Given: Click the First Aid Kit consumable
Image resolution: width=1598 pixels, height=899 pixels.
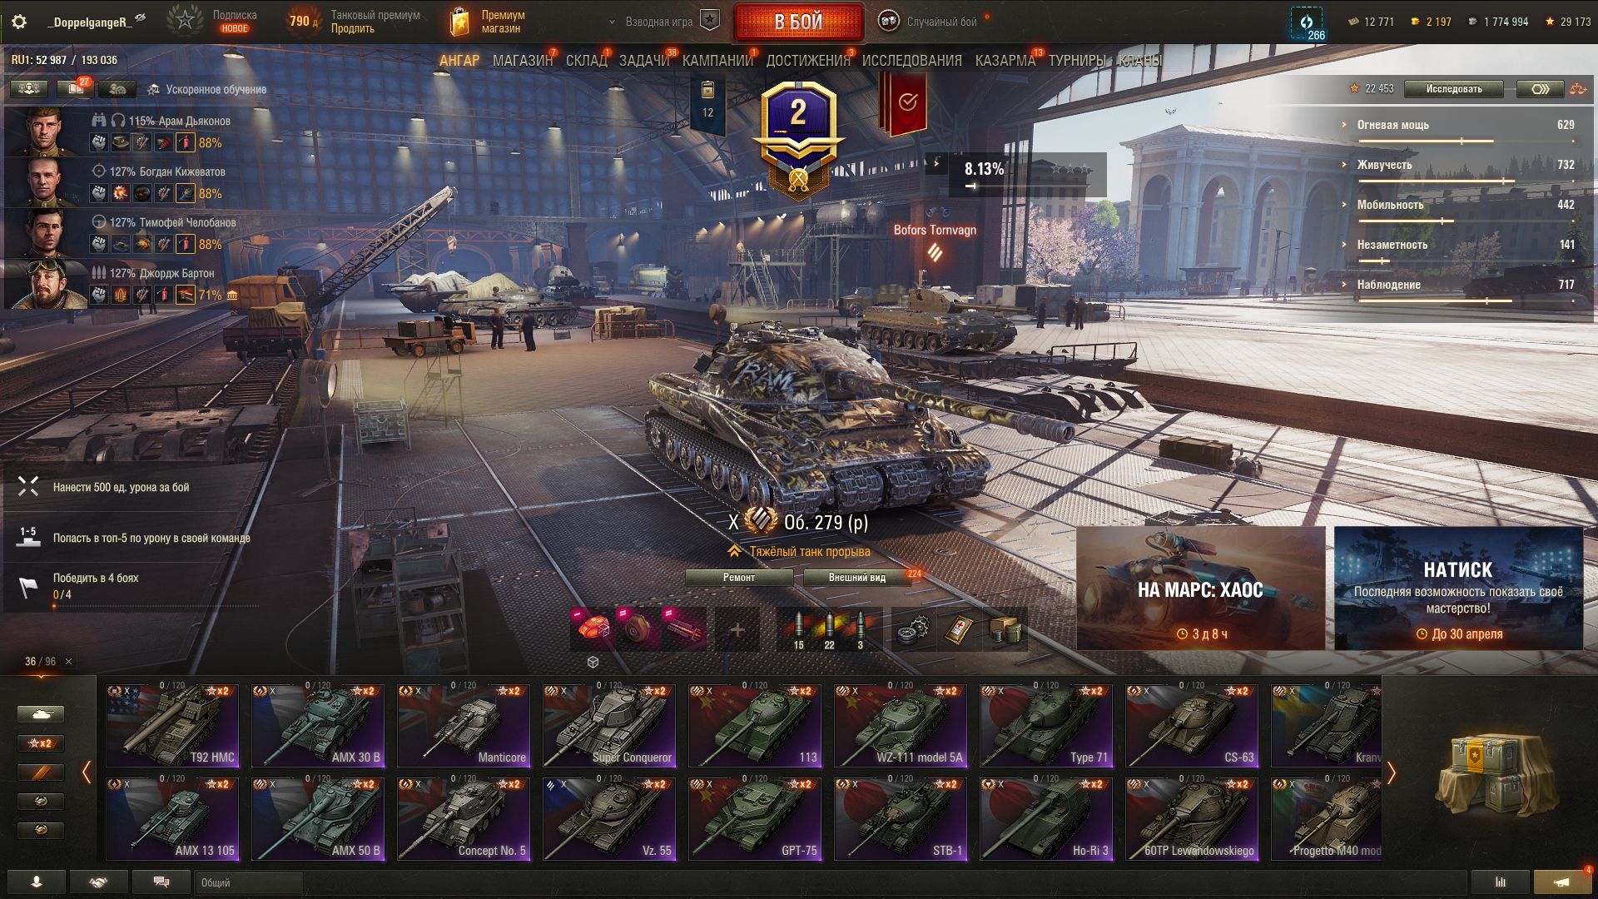Looking at the screenshot, I should pyautogui.click(x=959, y=630).
